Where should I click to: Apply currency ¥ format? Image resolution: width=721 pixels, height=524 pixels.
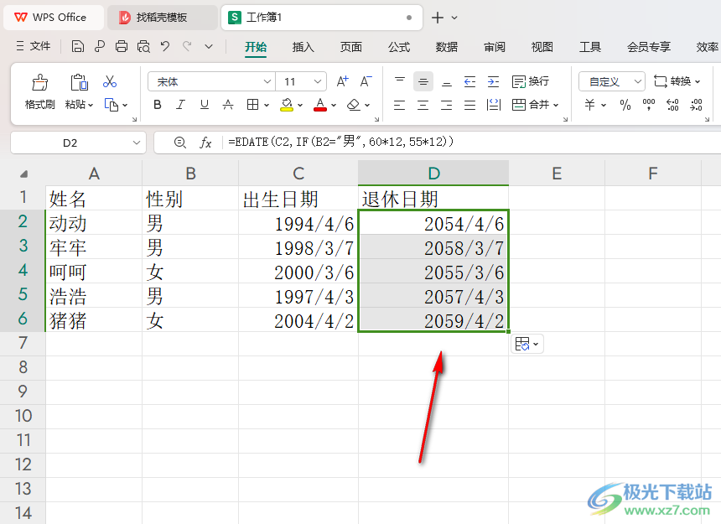pos(590,106)
